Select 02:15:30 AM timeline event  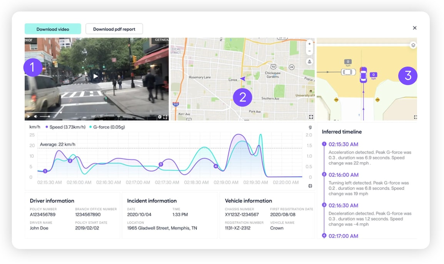tap(343, 144)
